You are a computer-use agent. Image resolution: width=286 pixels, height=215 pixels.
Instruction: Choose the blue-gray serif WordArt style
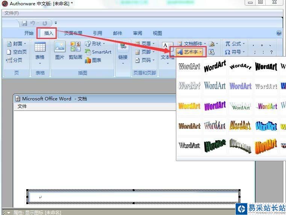215,86
